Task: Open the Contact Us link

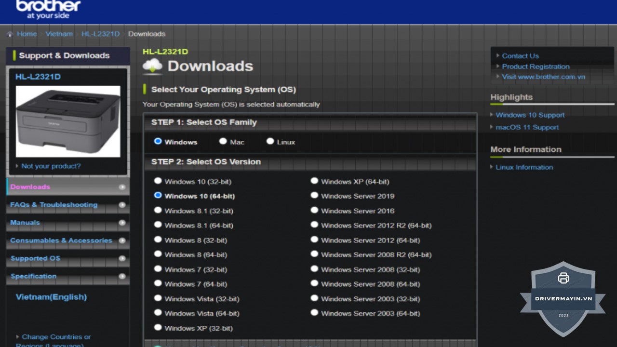Action: [x=520, y=56]
